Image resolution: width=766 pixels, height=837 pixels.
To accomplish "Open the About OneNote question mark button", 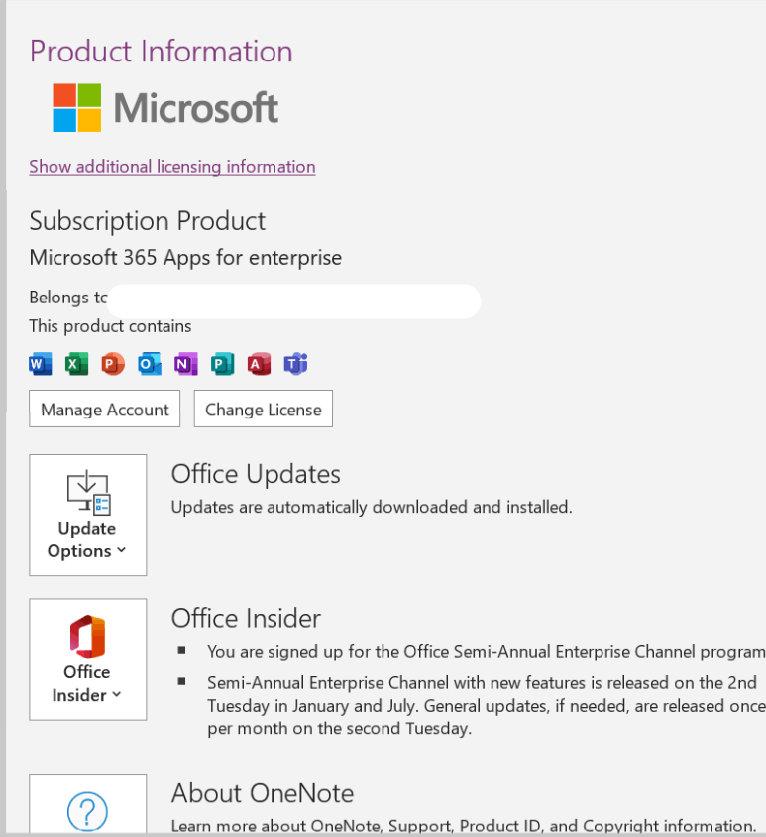I will (88, 805).
